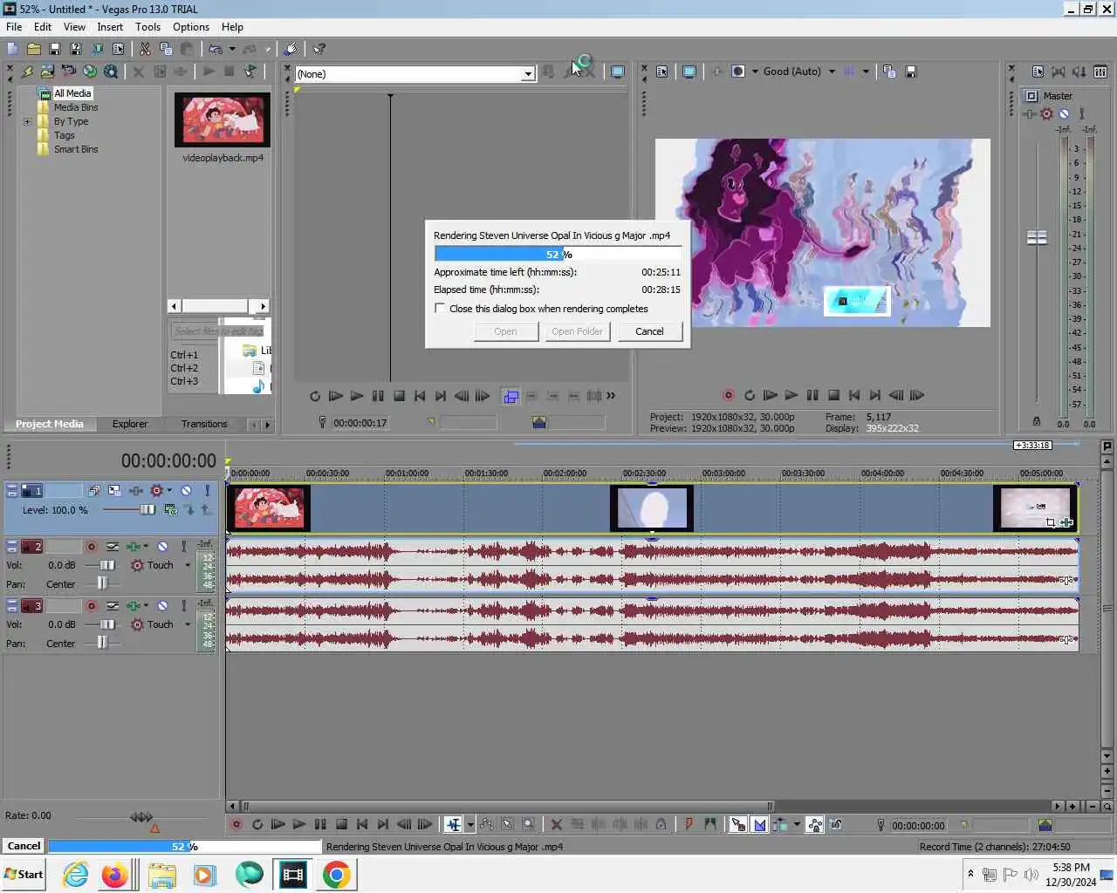Click the Save project disk icon
Viewport: 1117px width, 893px height.
pyautogui.click(x=54, y=49)
